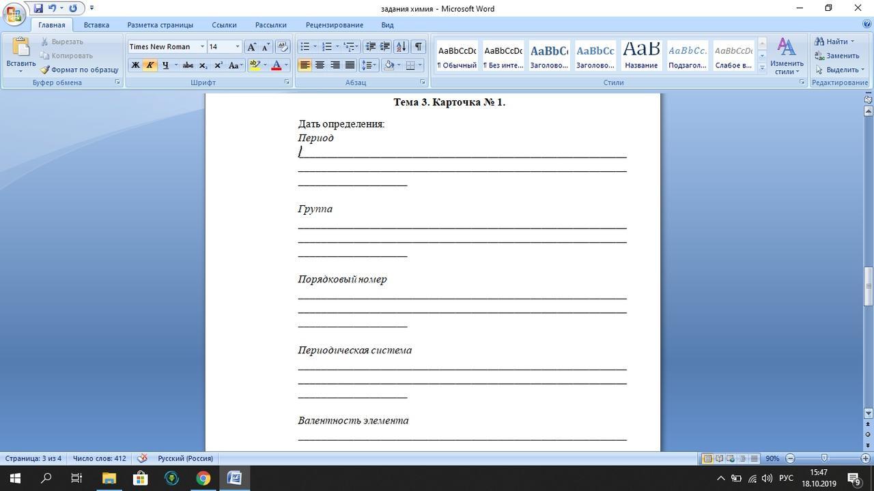Viewport: 874px width, 491px height.
Task: Apply borders with the borders icon
Action: tap(410, 65)
